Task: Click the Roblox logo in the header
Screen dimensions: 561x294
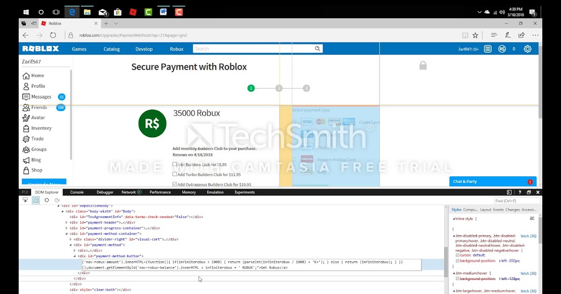Action: (41, 49)
